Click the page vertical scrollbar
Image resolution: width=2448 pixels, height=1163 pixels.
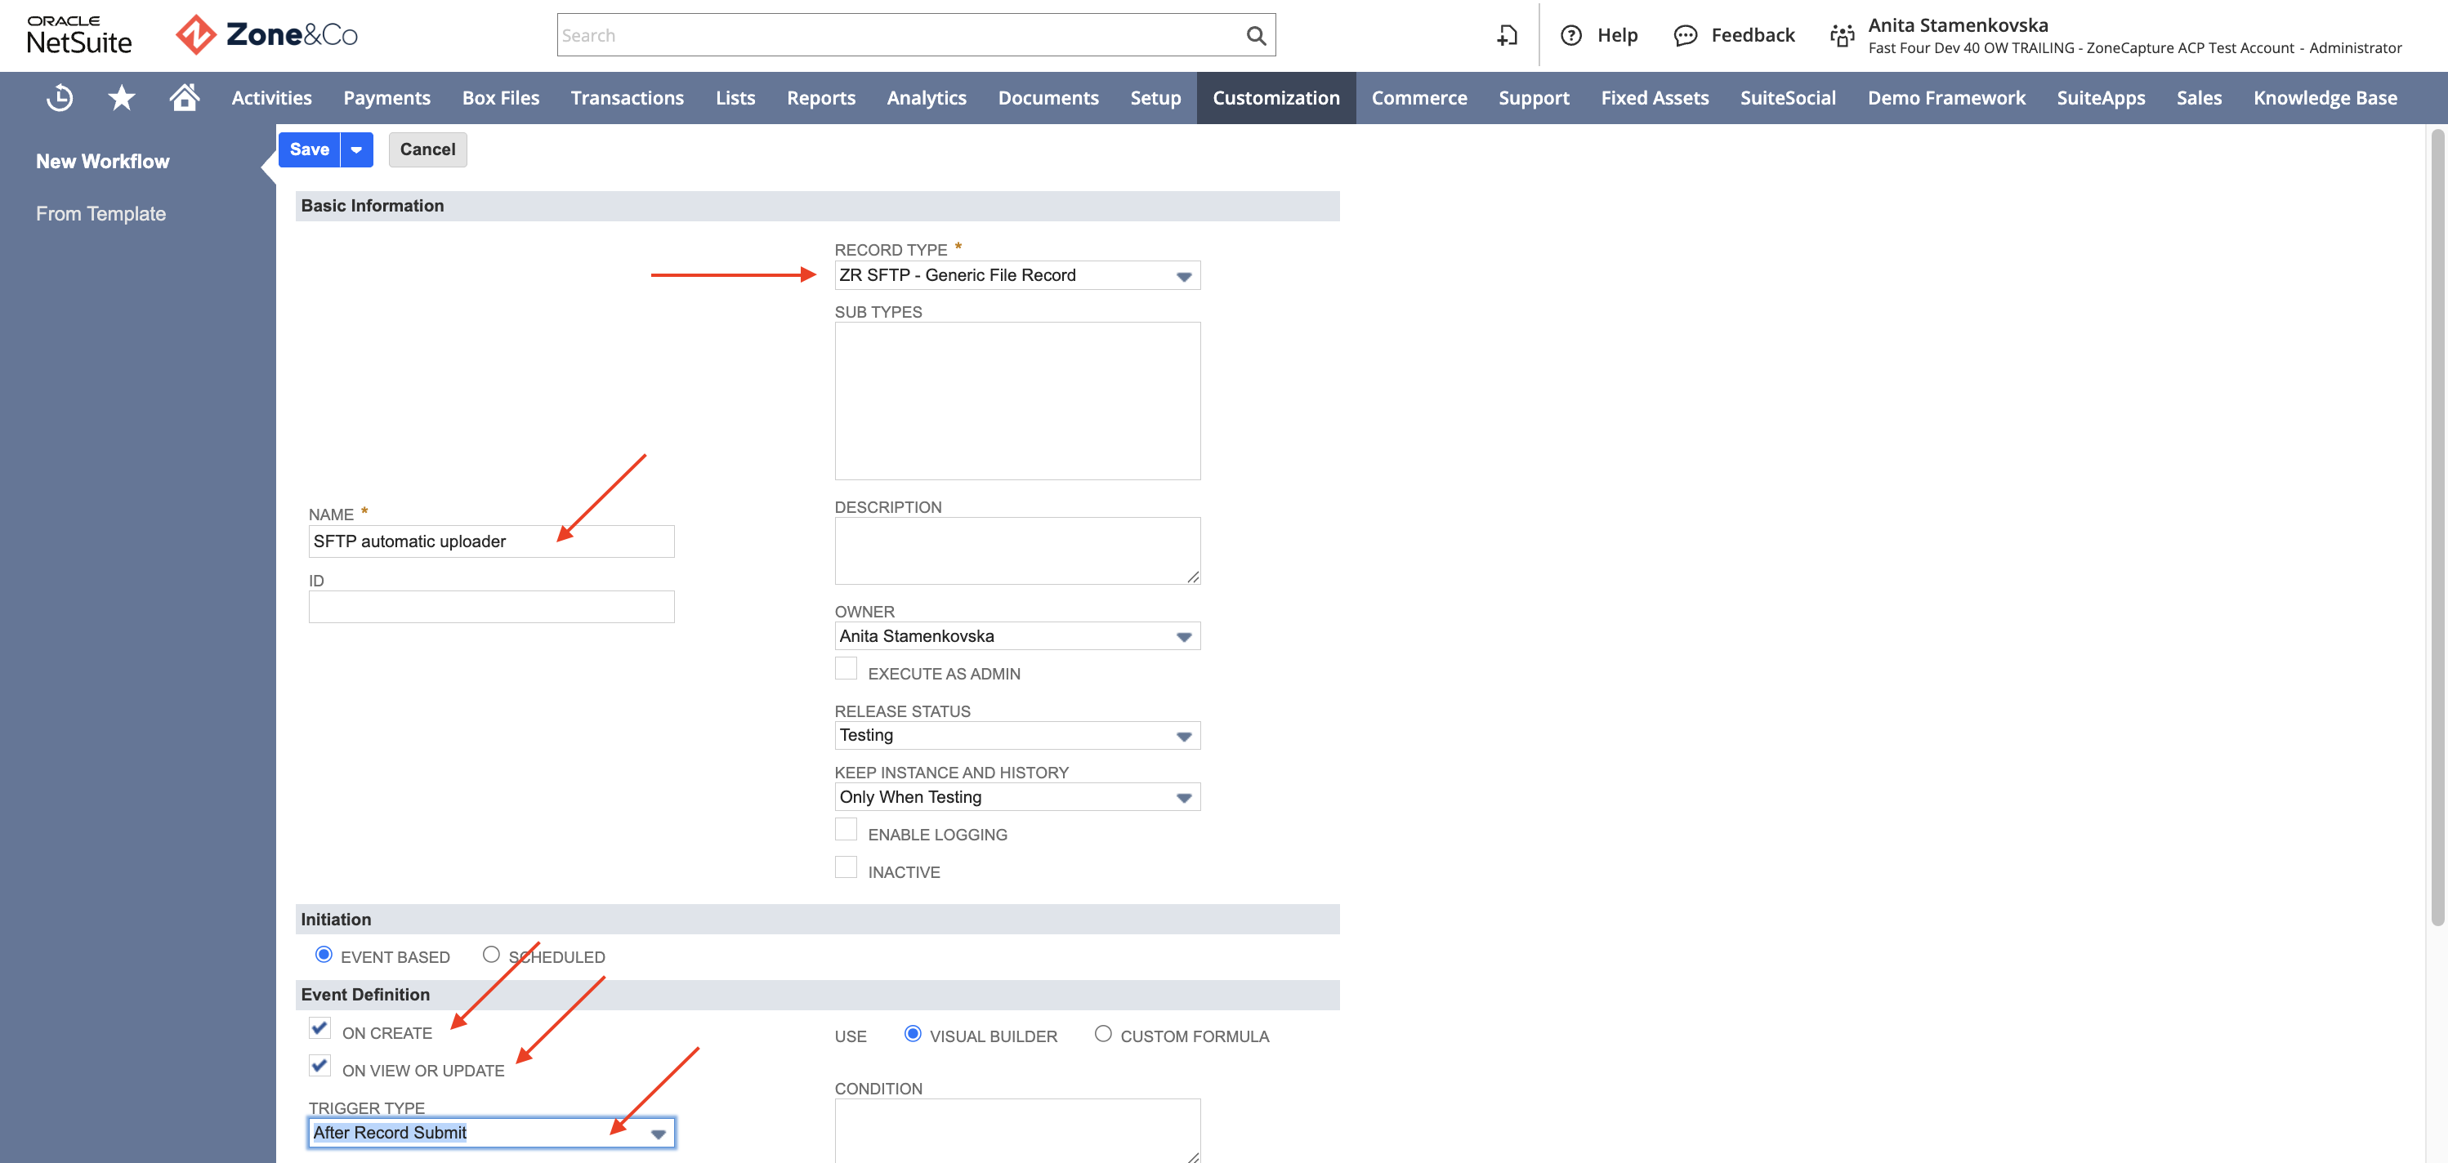[x=2437, y=528]
